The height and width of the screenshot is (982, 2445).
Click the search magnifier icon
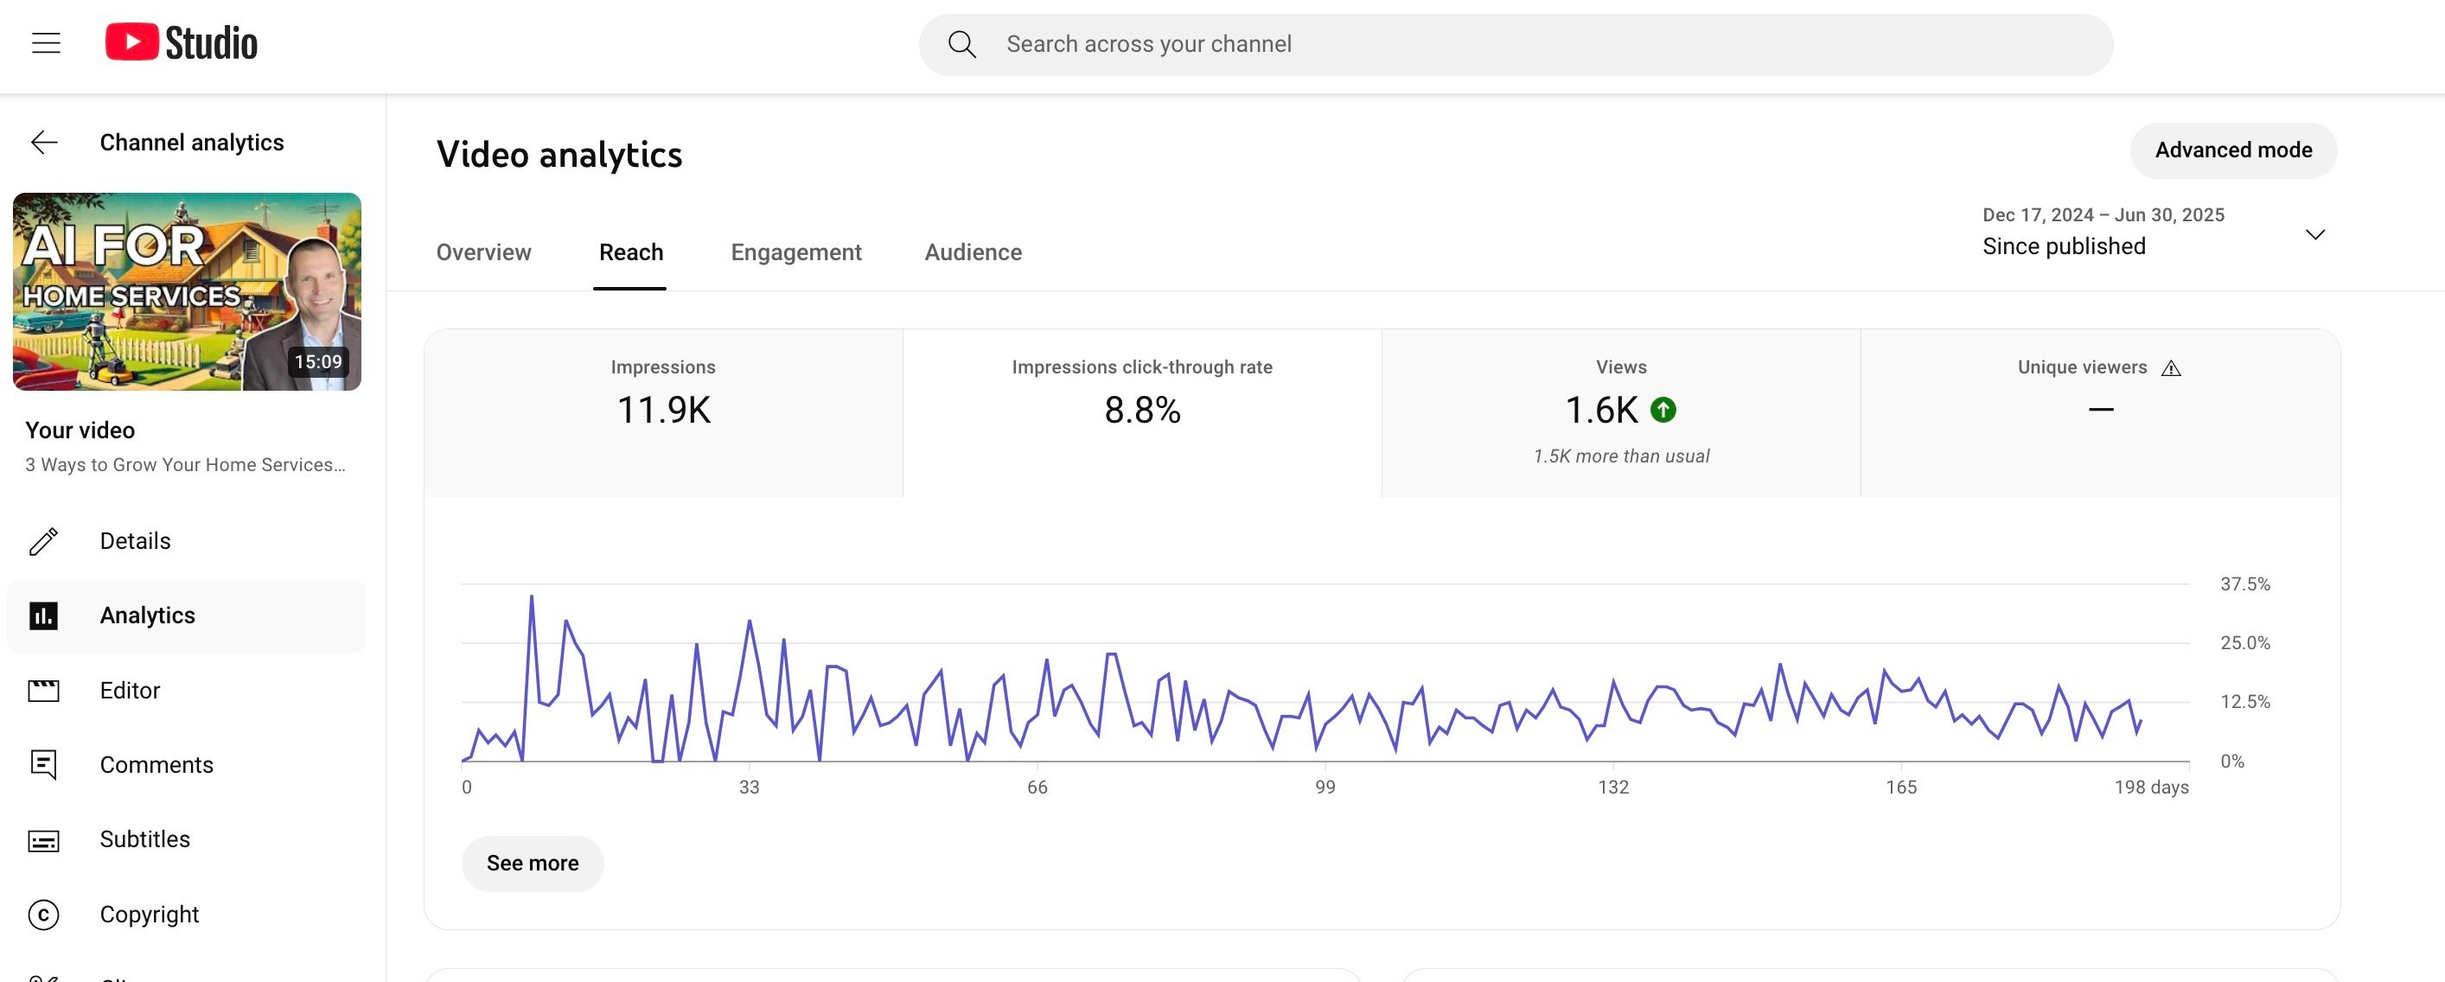pyautogui.click(x=961, y=43)
